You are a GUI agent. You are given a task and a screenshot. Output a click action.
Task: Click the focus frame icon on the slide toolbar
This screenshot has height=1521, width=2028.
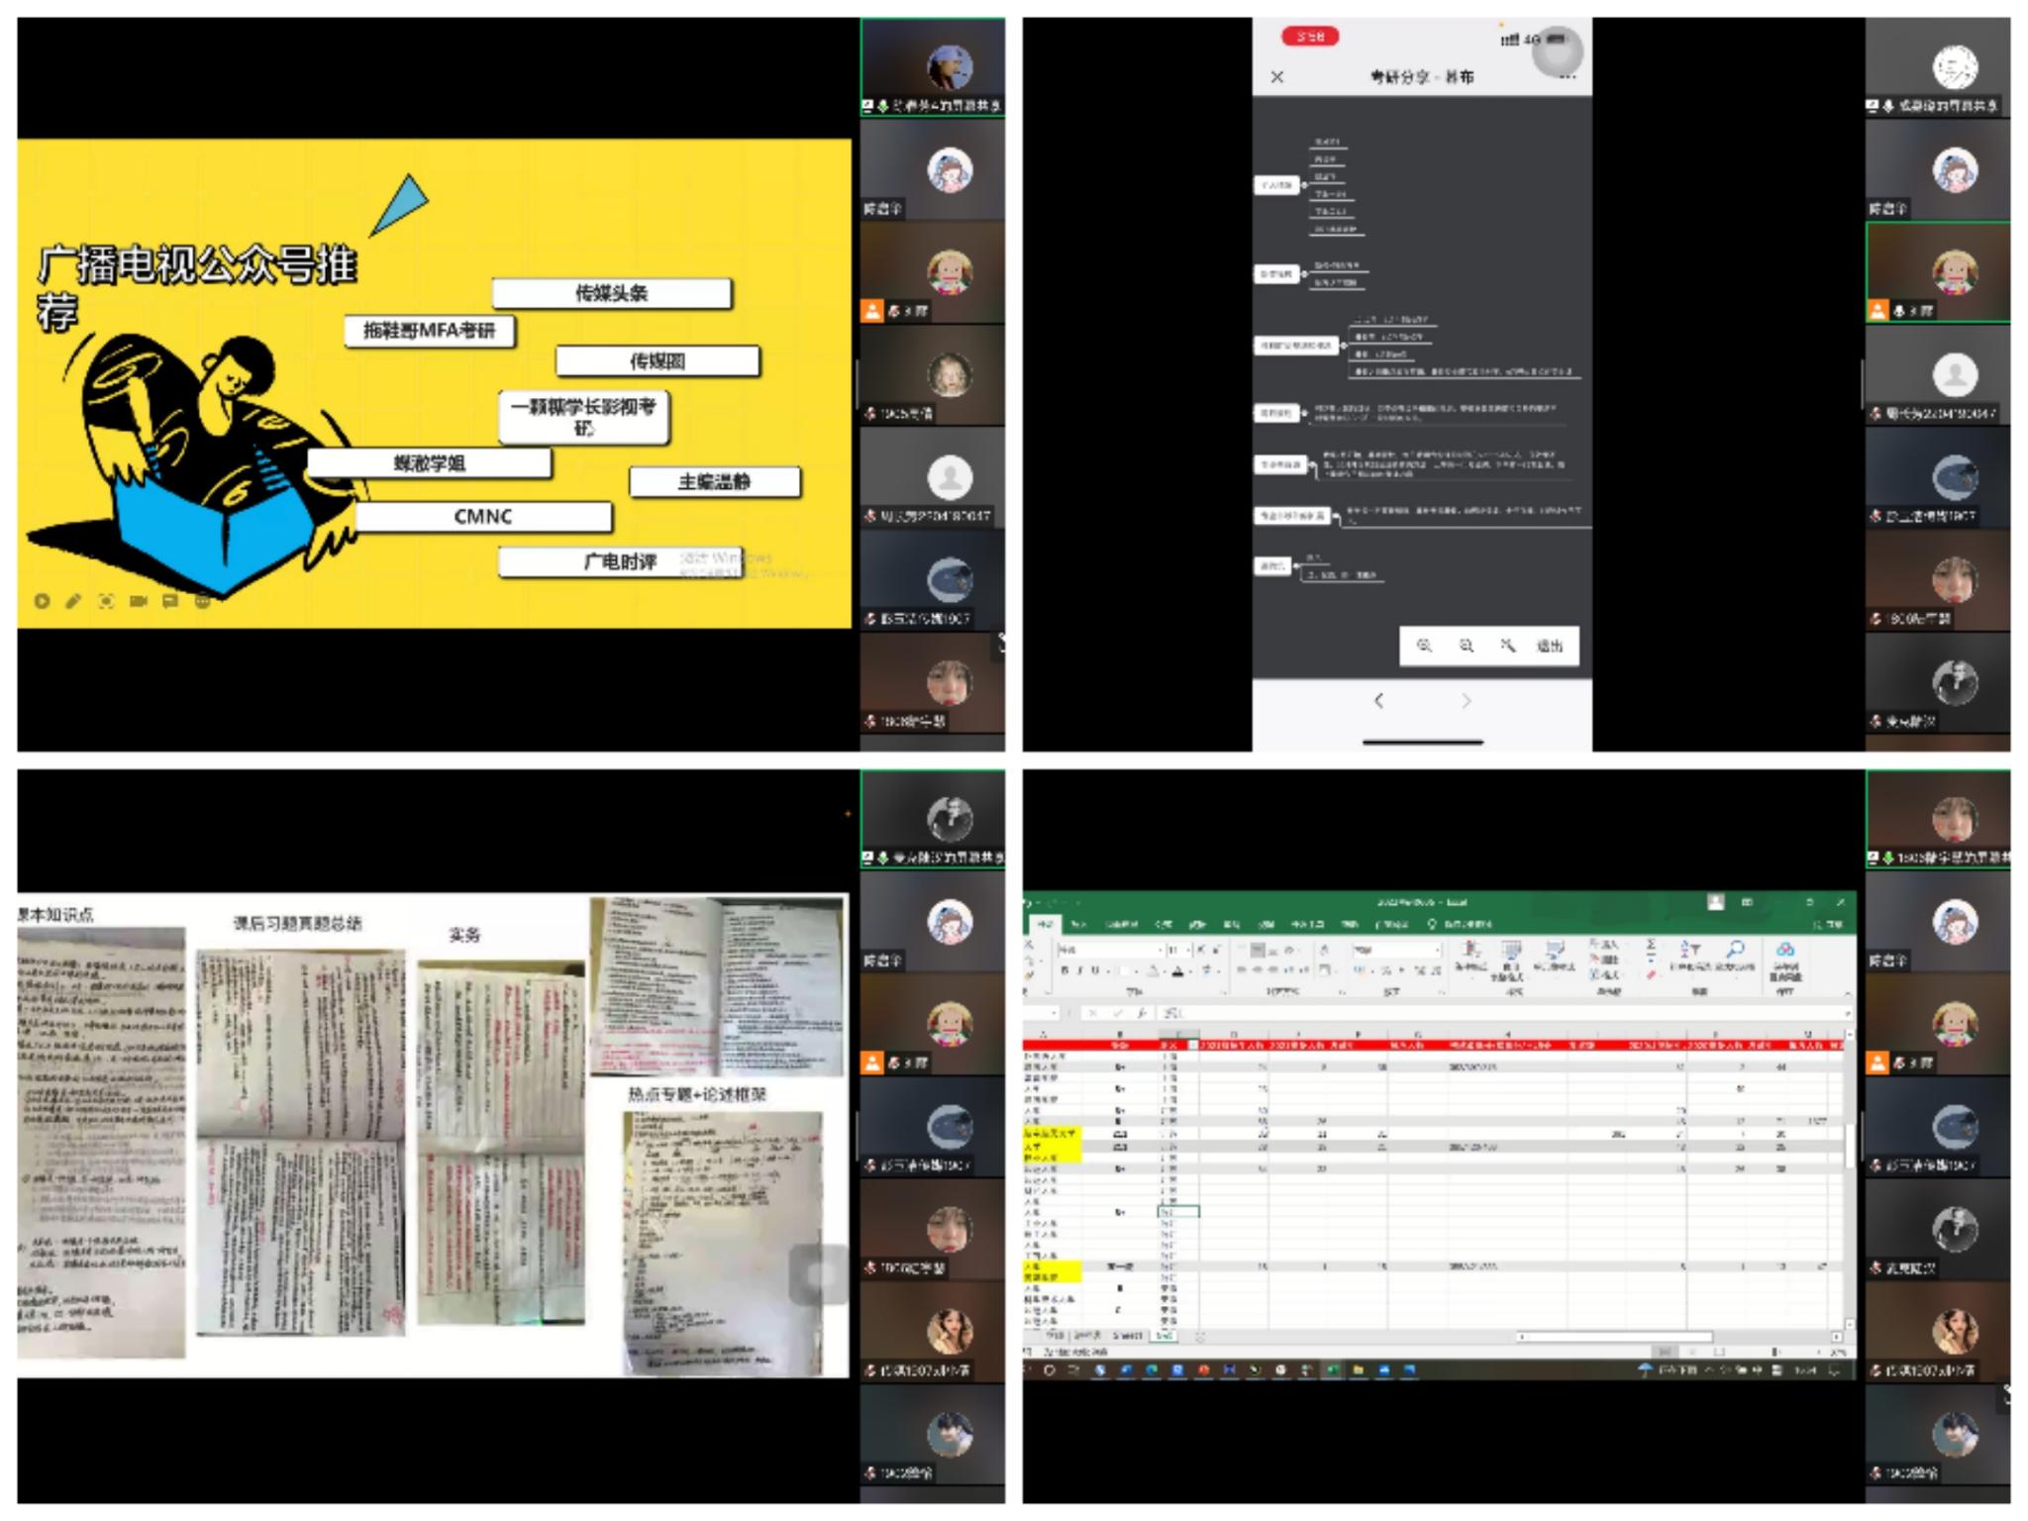point(106,601)
